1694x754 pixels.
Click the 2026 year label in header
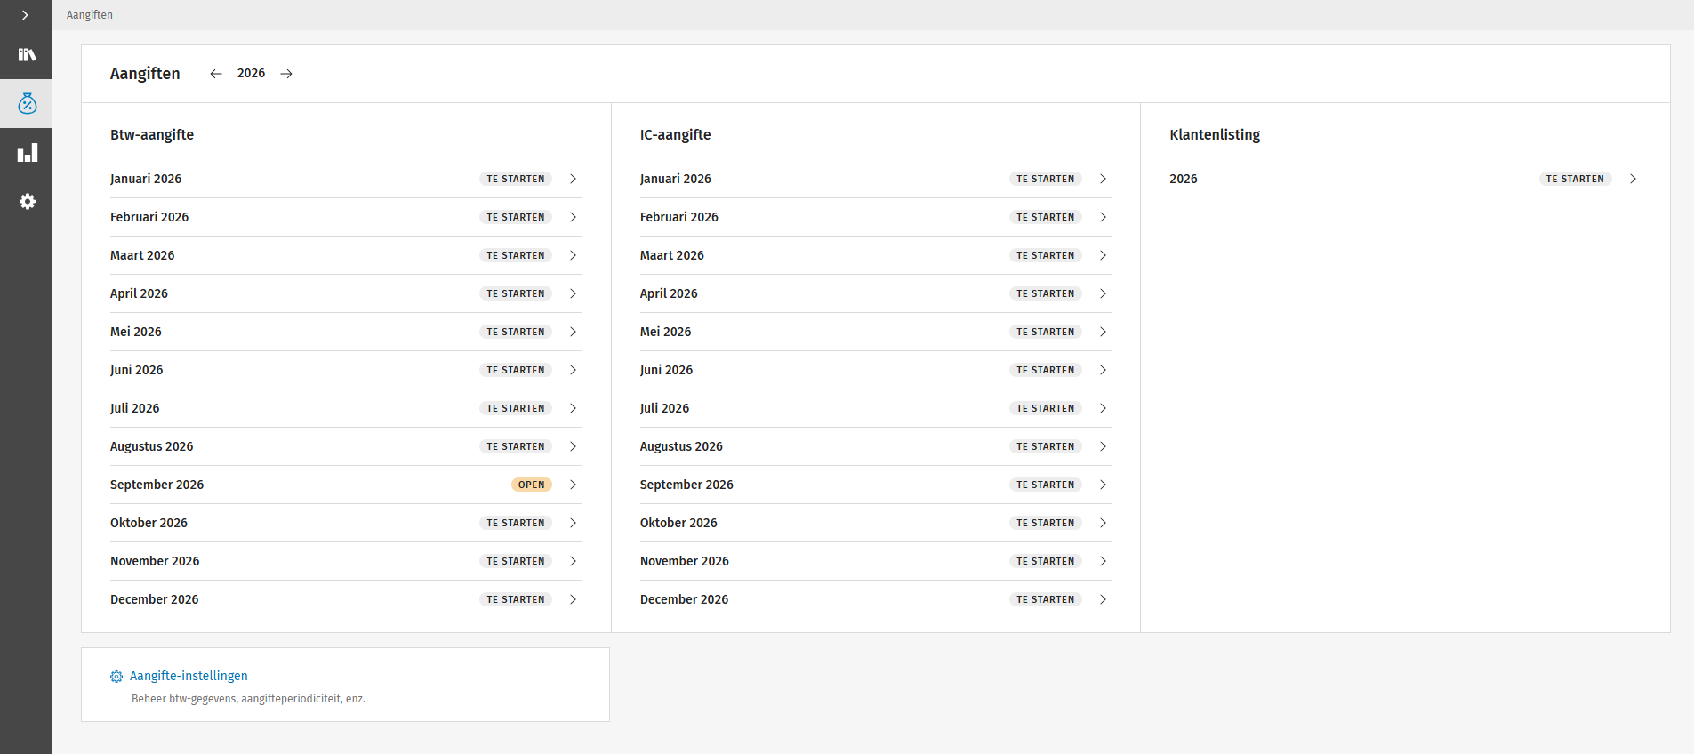point(251,73)
